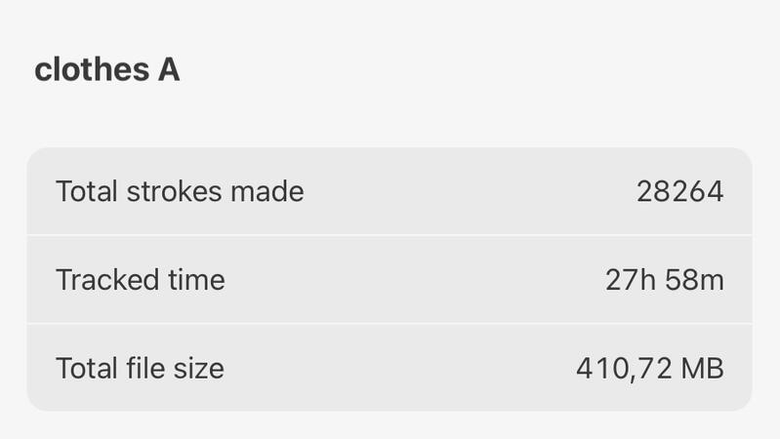Click the letter "A" in the title

click(168, 71)
